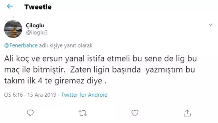Open the Twitter for Android source link
The height and width of the screenshot is (123, 218).
coord(84,95)
